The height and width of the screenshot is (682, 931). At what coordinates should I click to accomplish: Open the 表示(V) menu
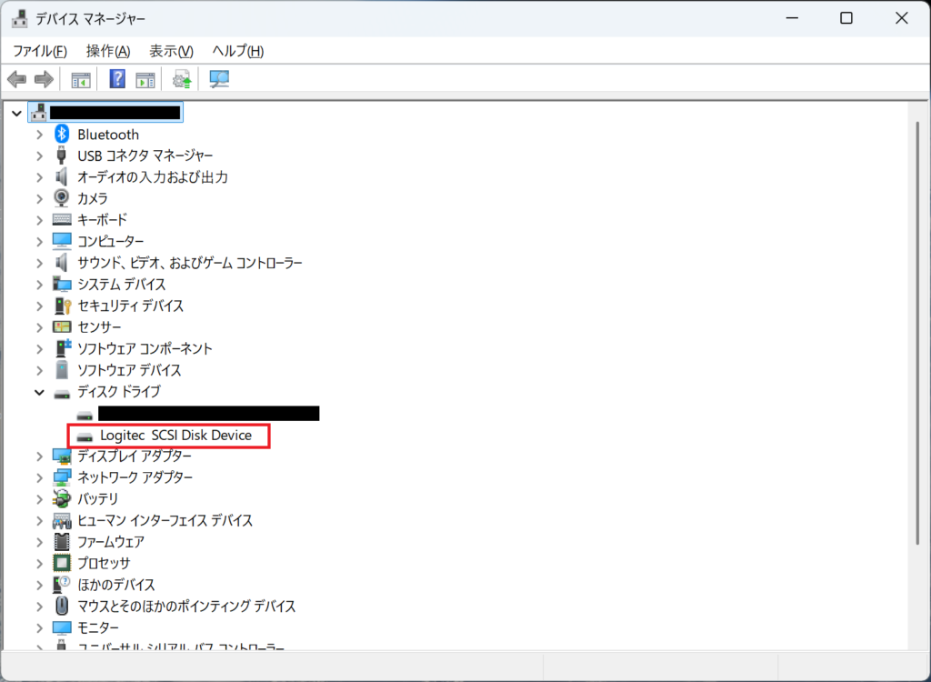coord(171,51)
